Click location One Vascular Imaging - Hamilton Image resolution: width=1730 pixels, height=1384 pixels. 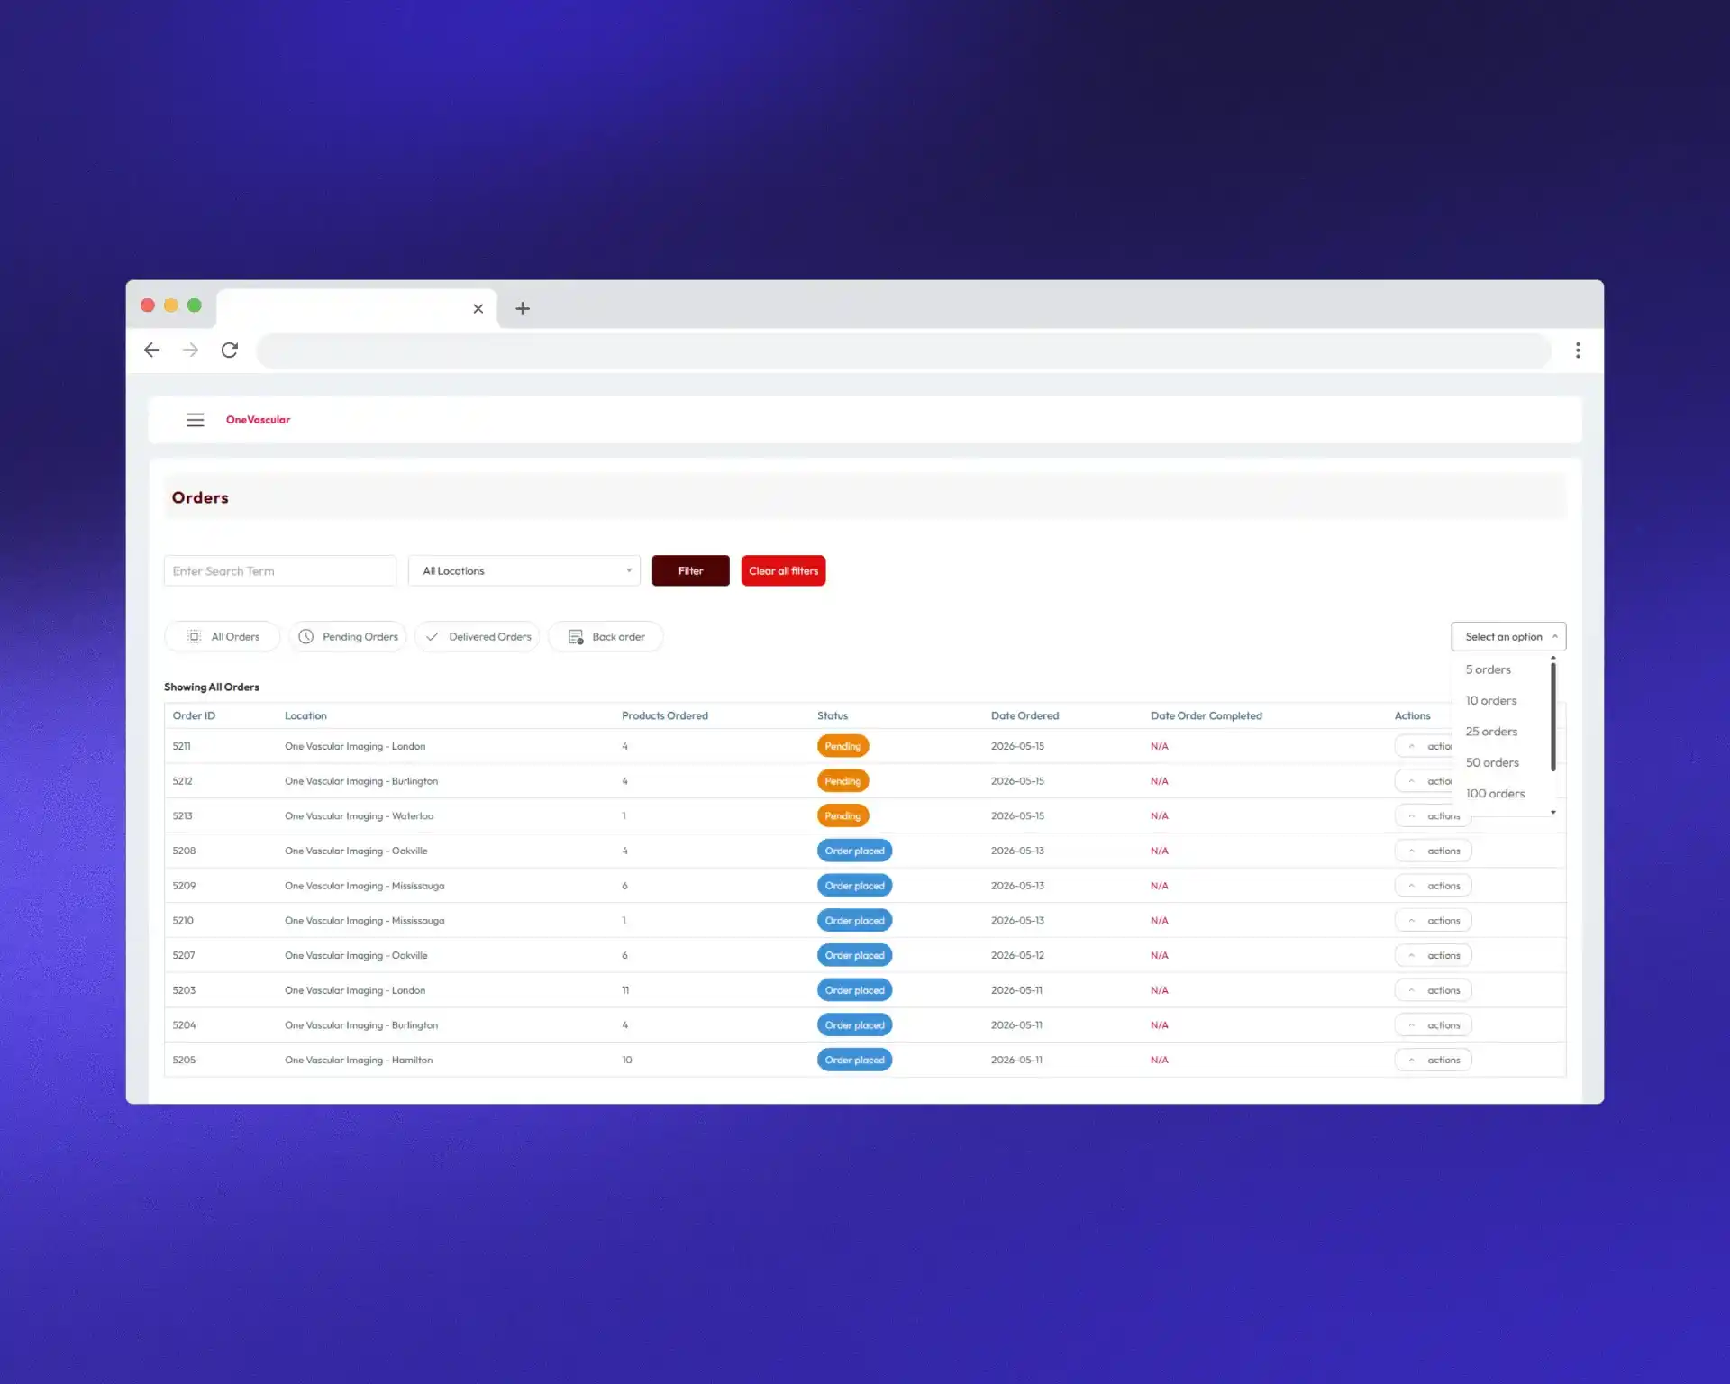(359, 1061)
